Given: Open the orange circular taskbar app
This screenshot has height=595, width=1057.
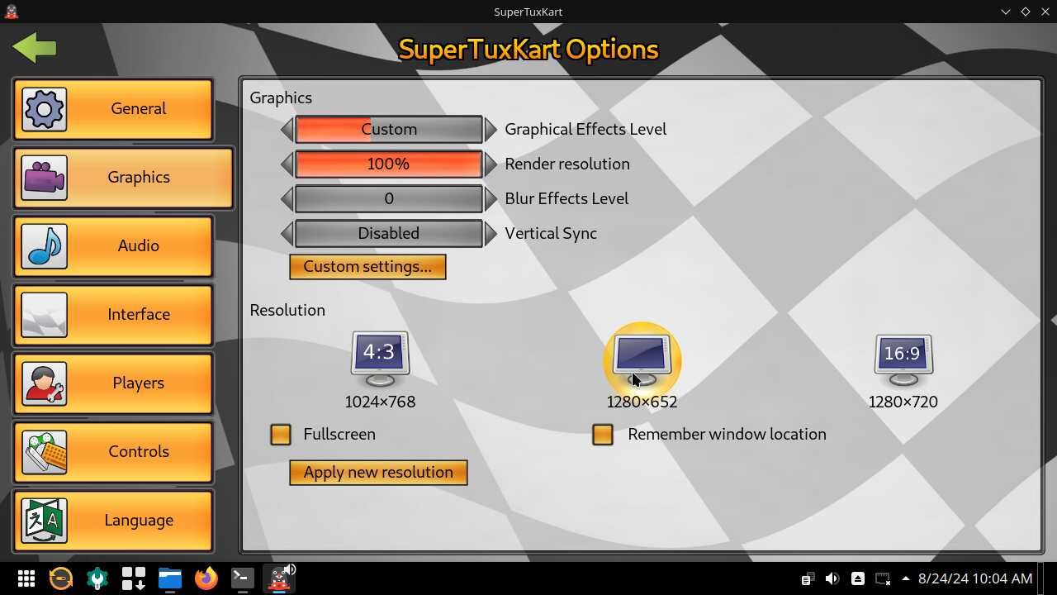Looking at the screenshot, I should point(61,578).
